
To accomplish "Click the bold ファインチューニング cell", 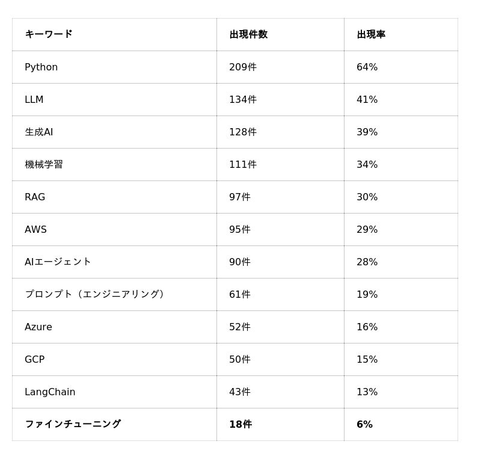I will (x=114, y=424).
